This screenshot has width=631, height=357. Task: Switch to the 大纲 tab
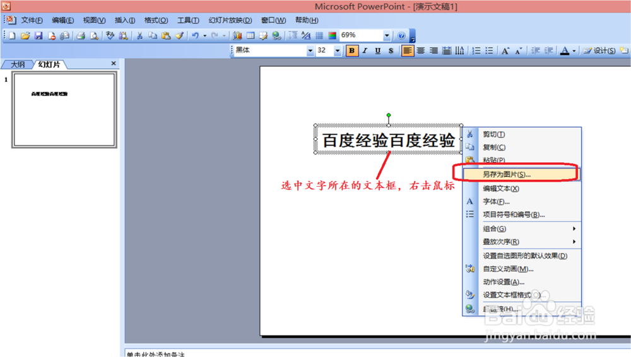[17, 64]
